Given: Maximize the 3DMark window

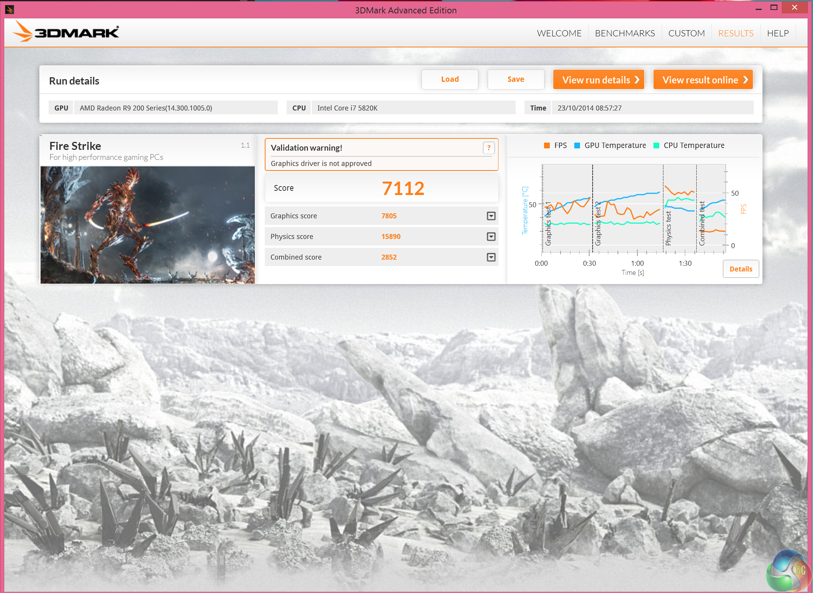Looking at the screenshot, I should (x=774, y=8).
